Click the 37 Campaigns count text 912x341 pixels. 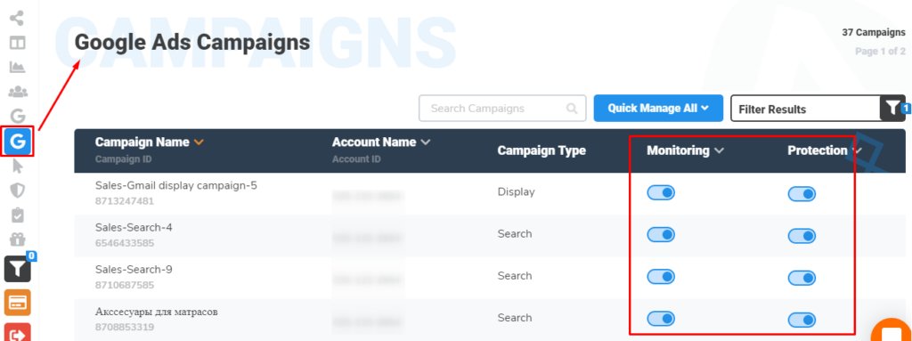(874, 33)
